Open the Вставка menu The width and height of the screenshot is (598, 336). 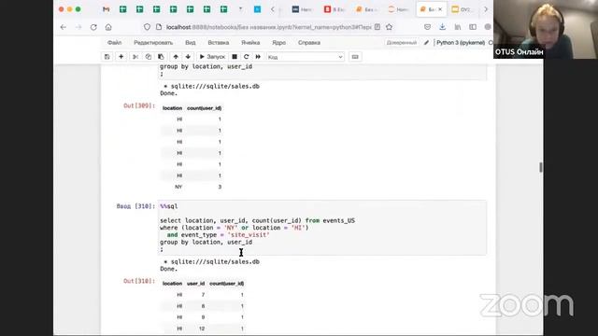click(x=219, y=43)
